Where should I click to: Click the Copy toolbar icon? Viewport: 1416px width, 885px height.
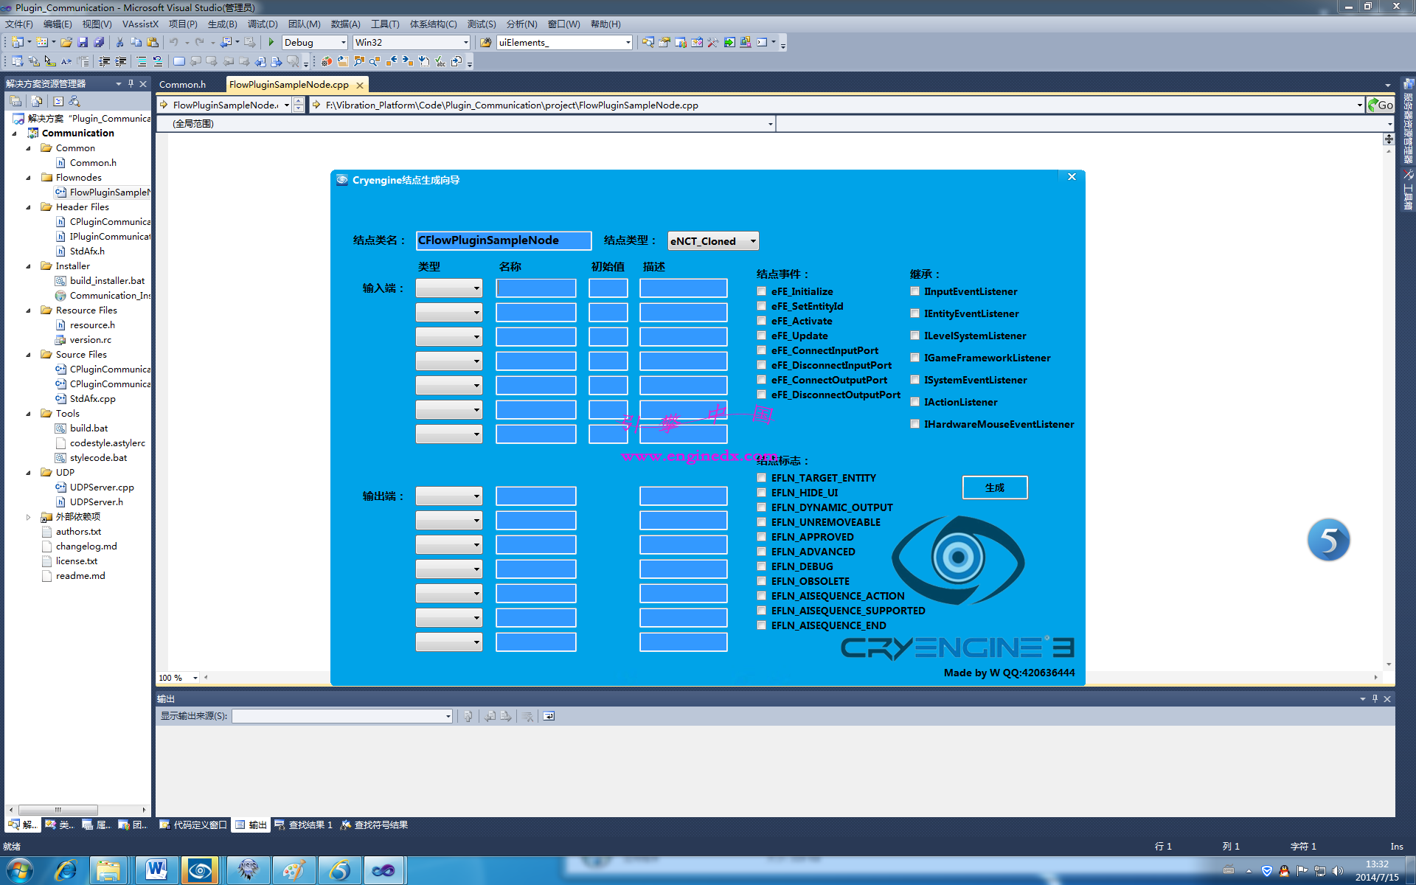click(x=136, y=43)
